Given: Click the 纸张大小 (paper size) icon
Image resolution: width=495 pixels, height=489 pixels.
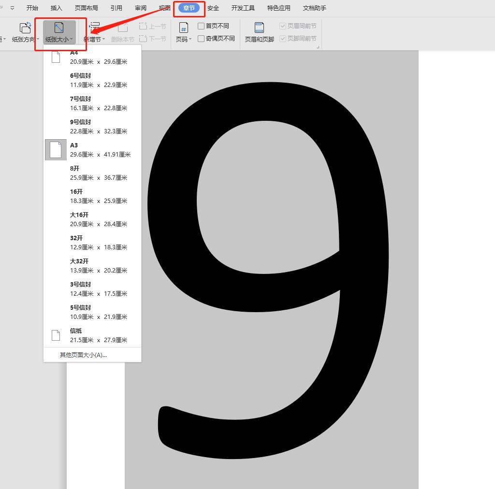Looking at the screenshot, I should tap(59, 28).
